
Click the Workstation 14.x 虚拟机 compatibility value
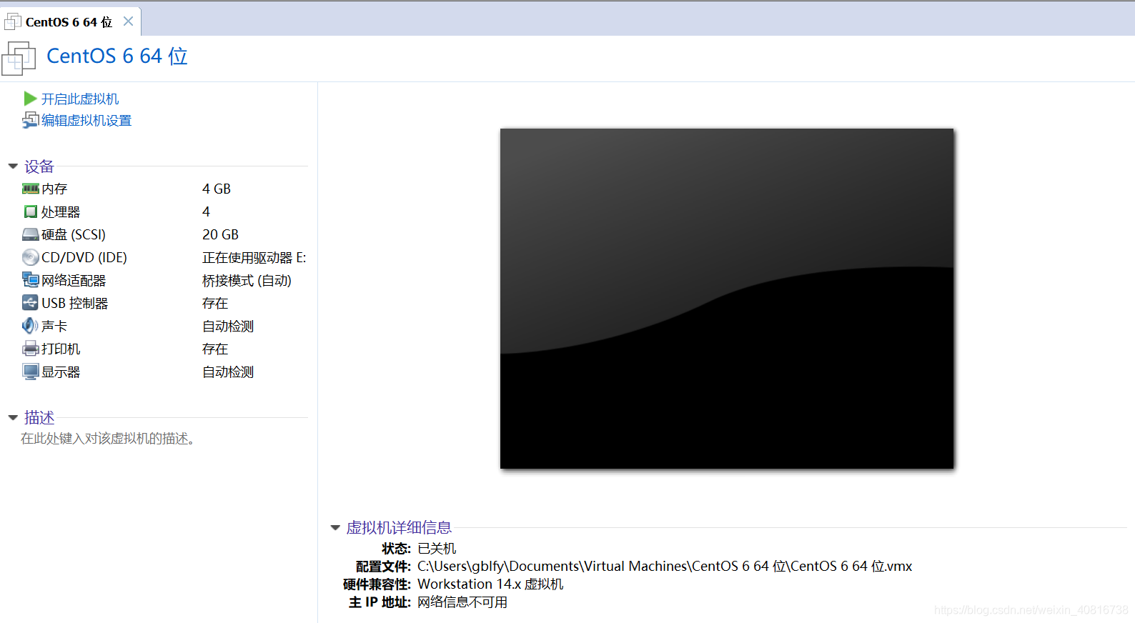(x=490, y=584)
